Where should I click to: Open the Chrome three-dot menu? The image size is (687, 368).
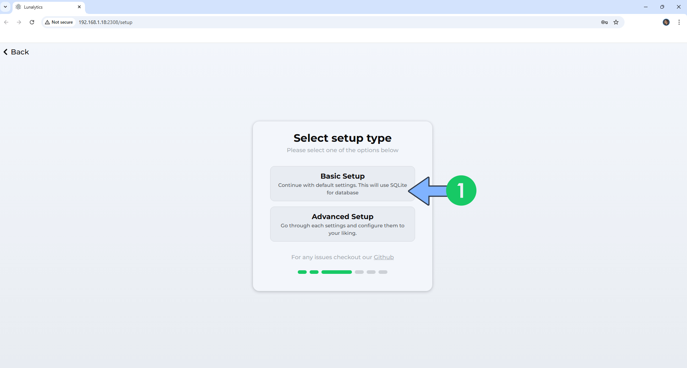click(x=679, y=22)
